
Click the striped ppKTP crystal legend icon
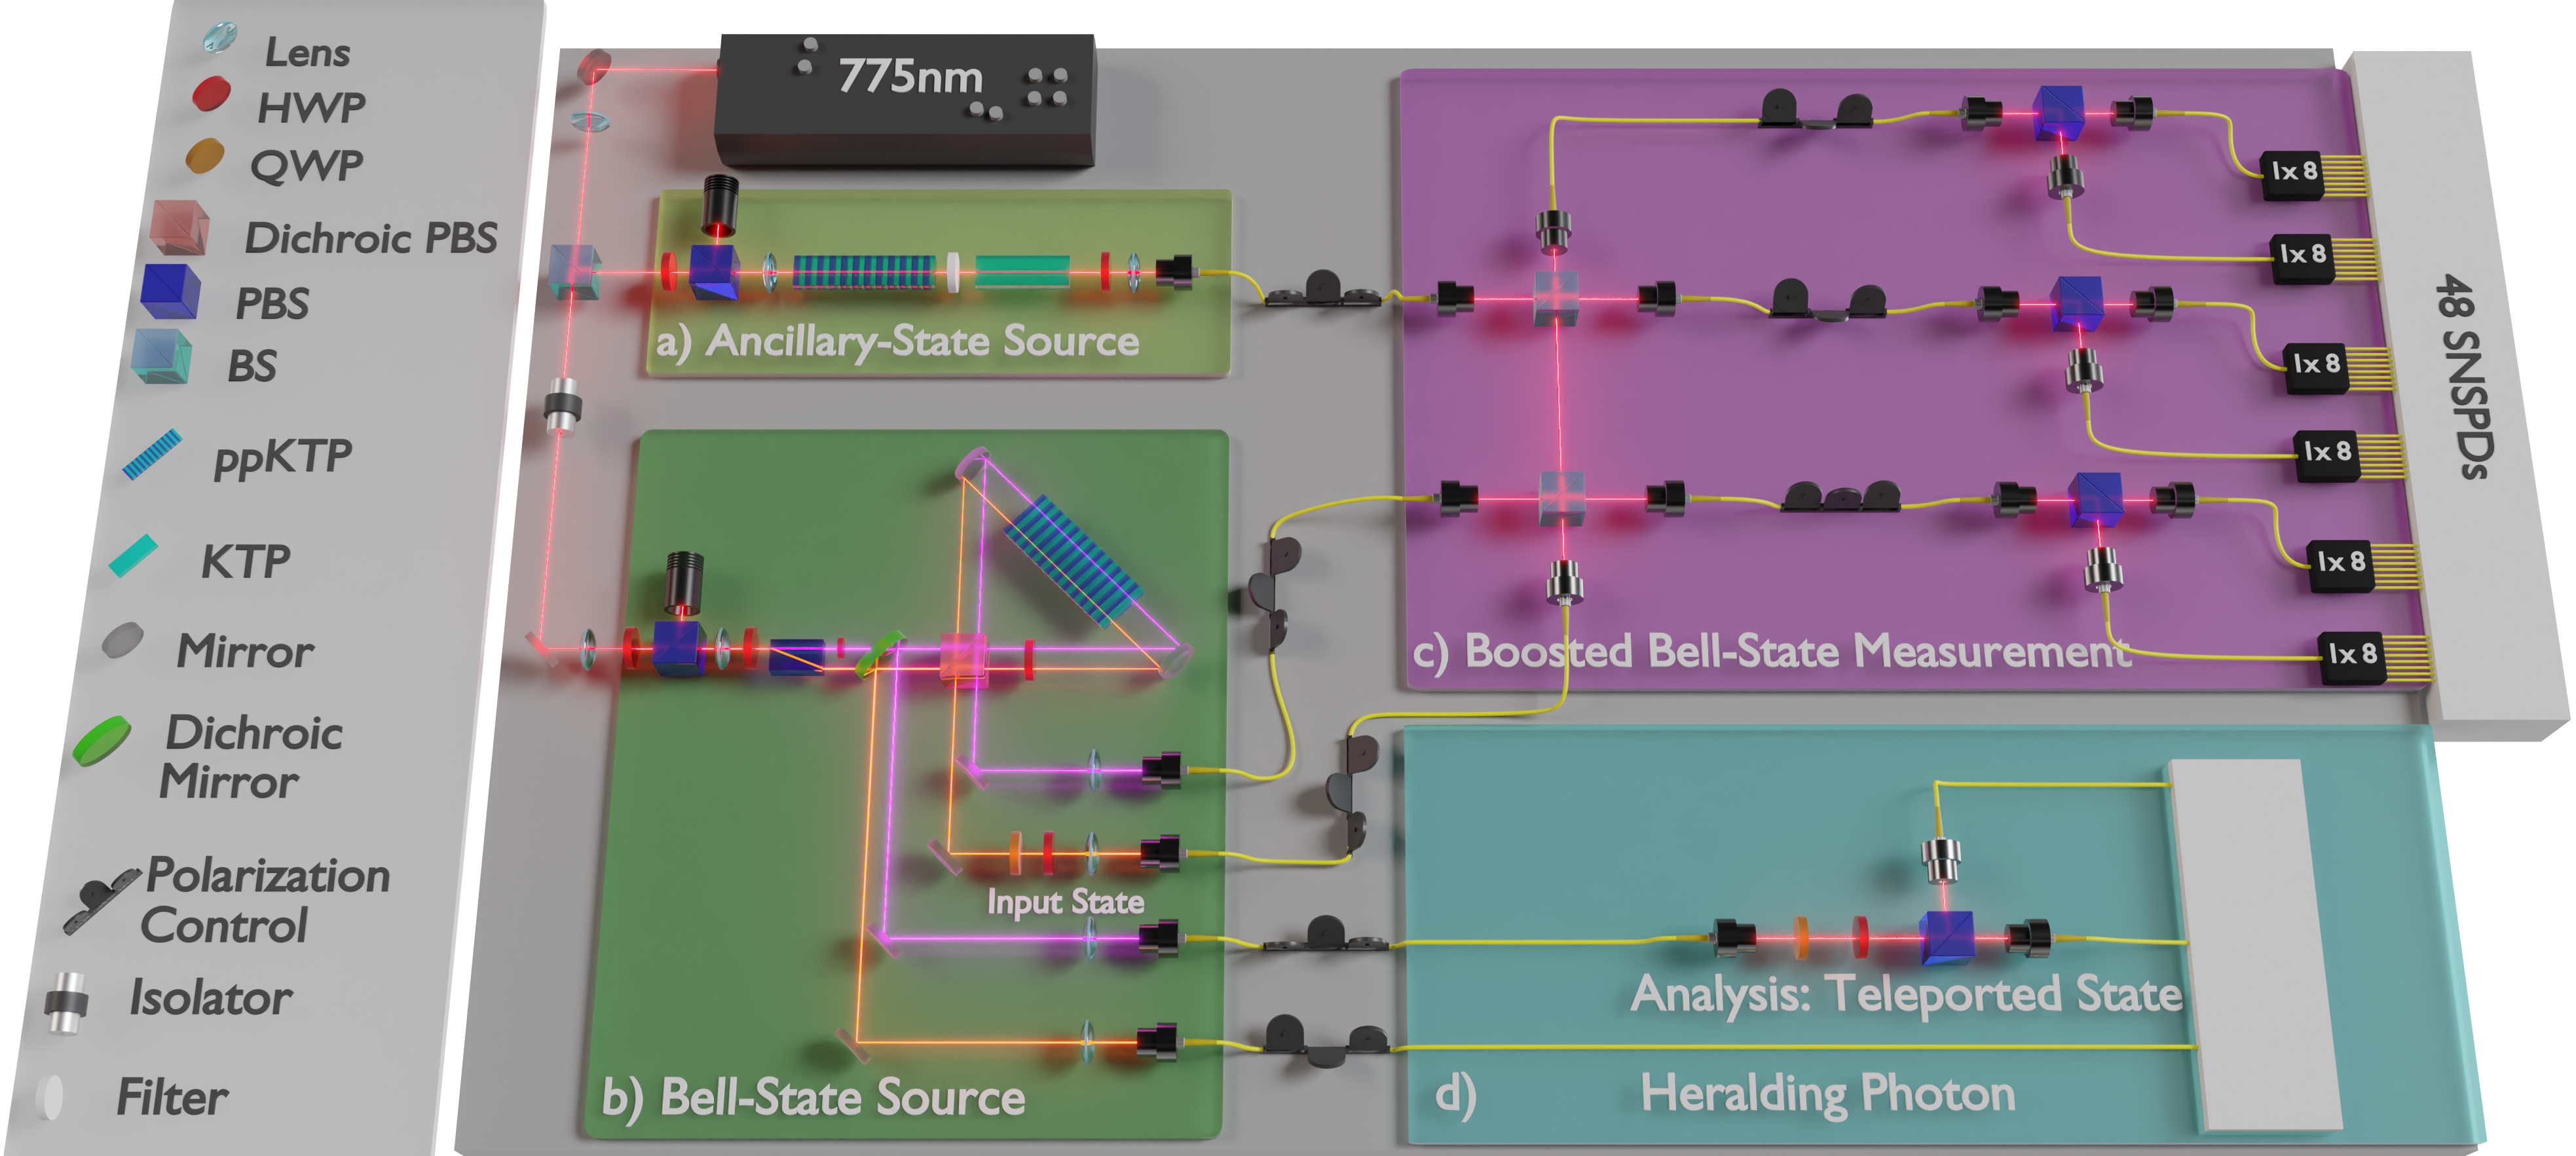click(153, 455)
